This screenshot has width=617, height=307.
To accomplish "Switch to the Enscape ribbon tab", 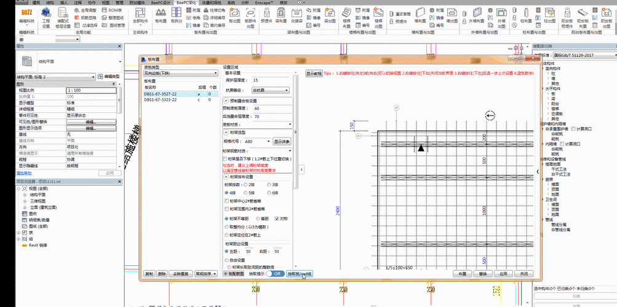I will [x=265, y=2].
